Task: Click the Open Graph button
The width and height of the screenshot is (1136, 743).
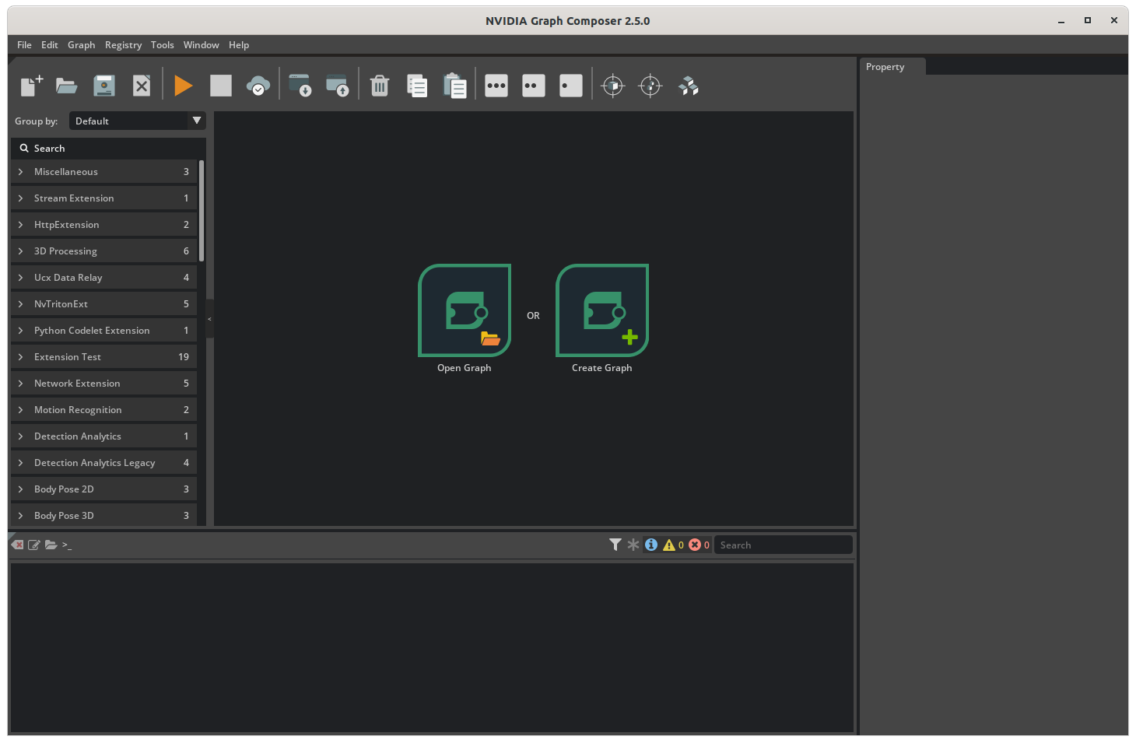Action: [465, 310]
